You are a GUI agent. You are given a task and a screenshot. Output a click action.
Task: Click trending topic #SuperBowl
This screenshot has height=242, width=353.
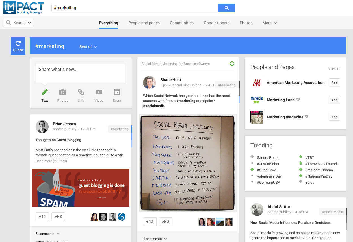267,170
